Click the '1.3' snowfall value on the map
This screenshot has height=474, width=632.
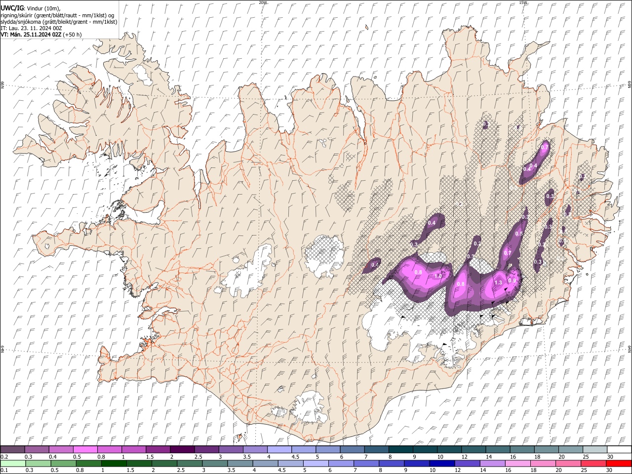pyautogui.click(x=498, y=283)
